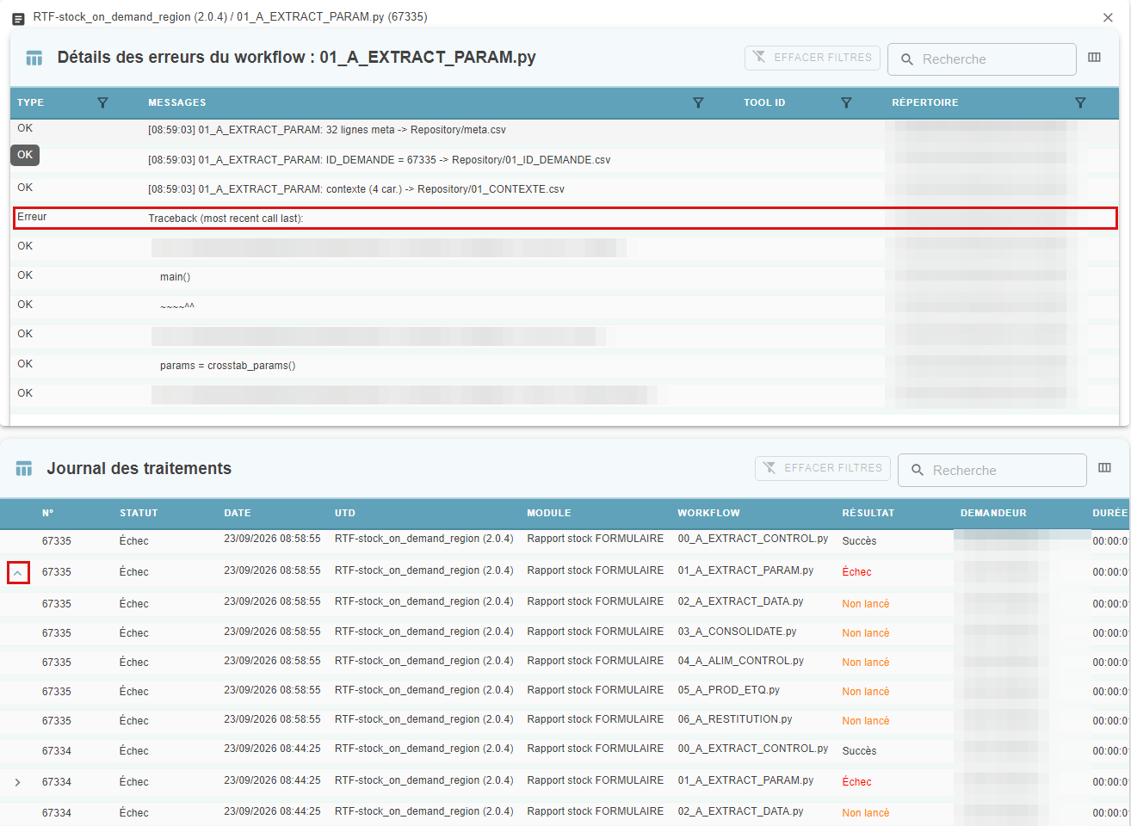Focus the Recherche field in Journal des traitements
Viewport: 1131px width, 826px height.
[992, 471]
